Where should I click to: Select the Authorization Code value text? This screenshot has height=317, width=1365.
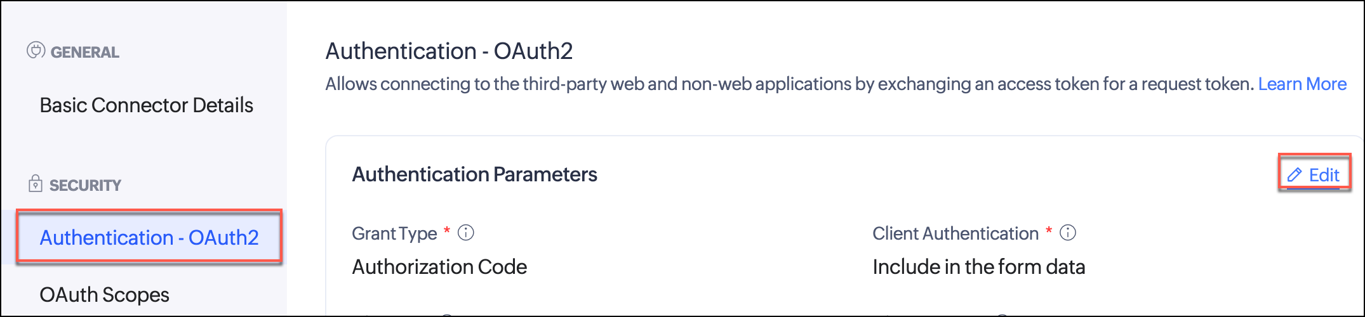pyautogui.click(x=439, y=267)
